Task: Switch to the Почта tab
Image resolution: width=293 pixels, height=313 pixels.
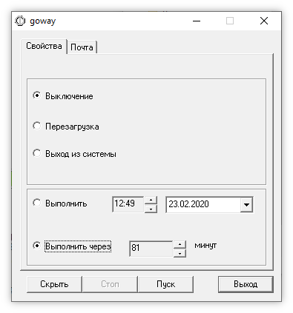Action: [82, 47]
